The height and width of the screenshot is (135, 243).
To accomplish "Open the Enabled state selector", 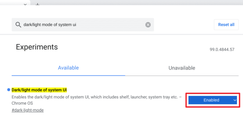I will (x=212, y=100).
